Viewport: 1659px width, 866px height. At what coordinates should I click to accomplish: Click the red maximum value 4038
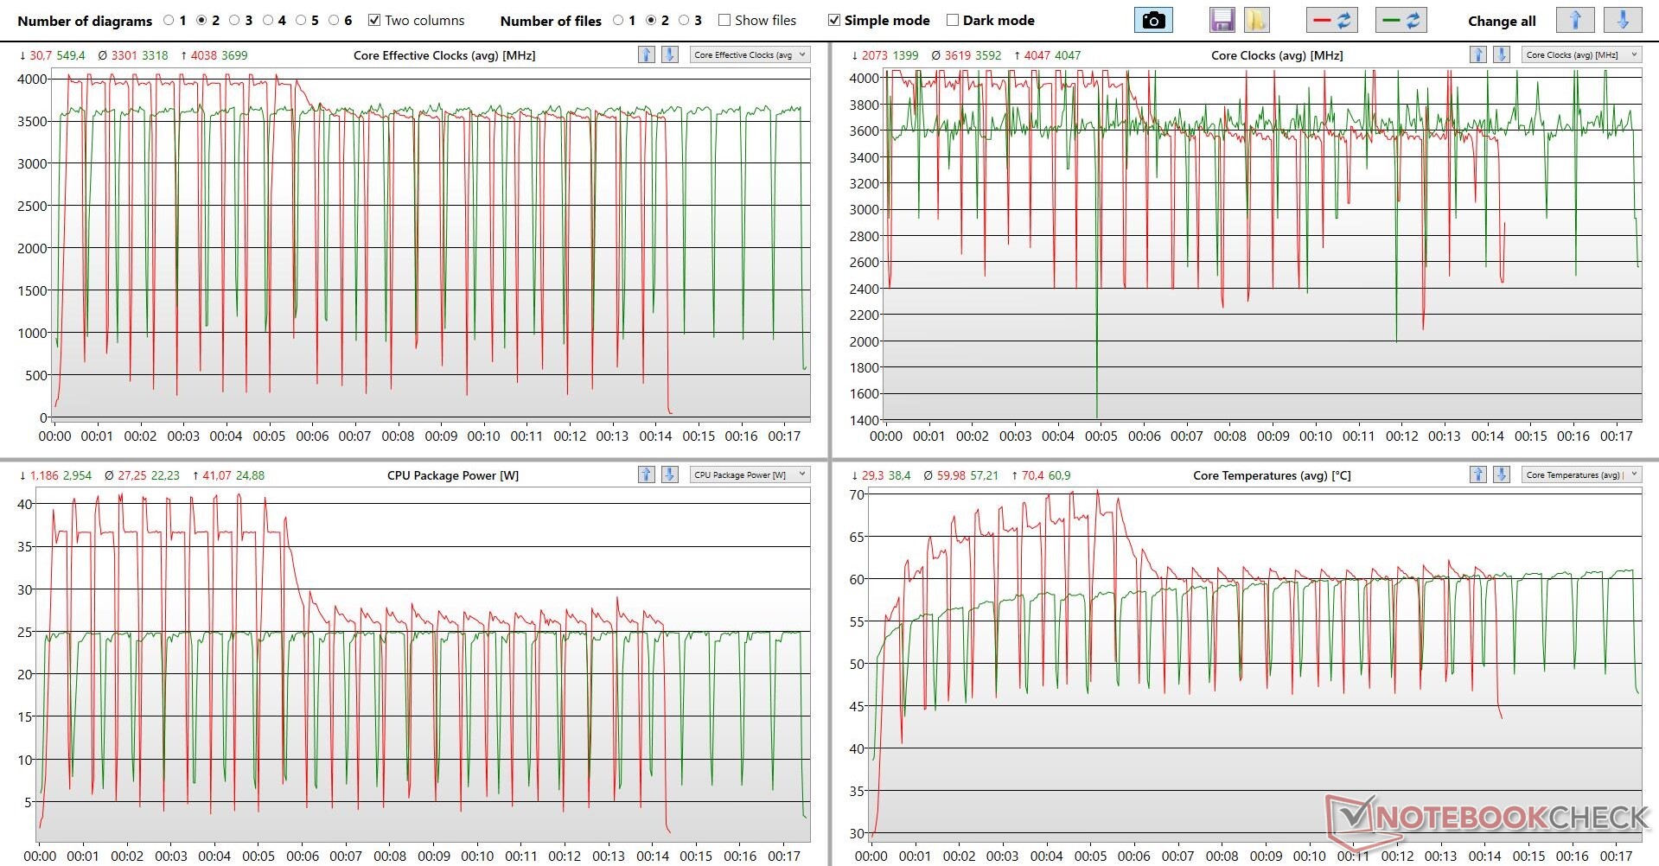click(x=204, y=55)
